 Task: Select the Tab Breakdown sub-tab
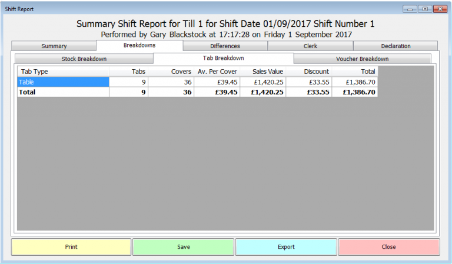tap(223, 59)
